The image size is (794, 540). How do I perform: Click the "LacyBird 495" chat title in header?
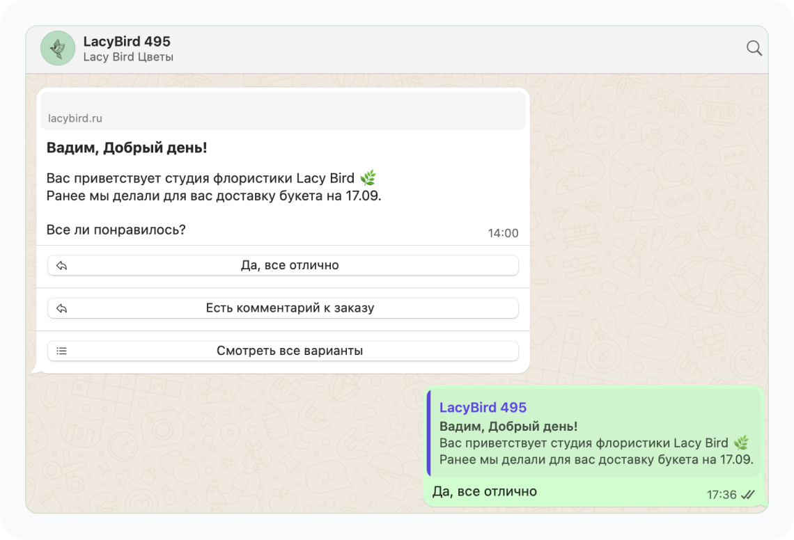(127, 41)
